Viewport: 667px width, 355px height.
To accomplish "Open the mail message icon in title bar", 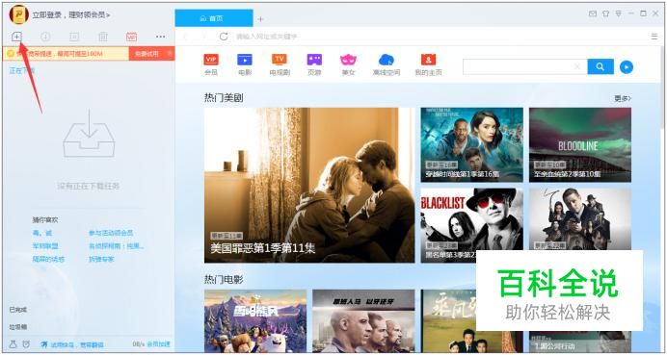I will (593, 13).
